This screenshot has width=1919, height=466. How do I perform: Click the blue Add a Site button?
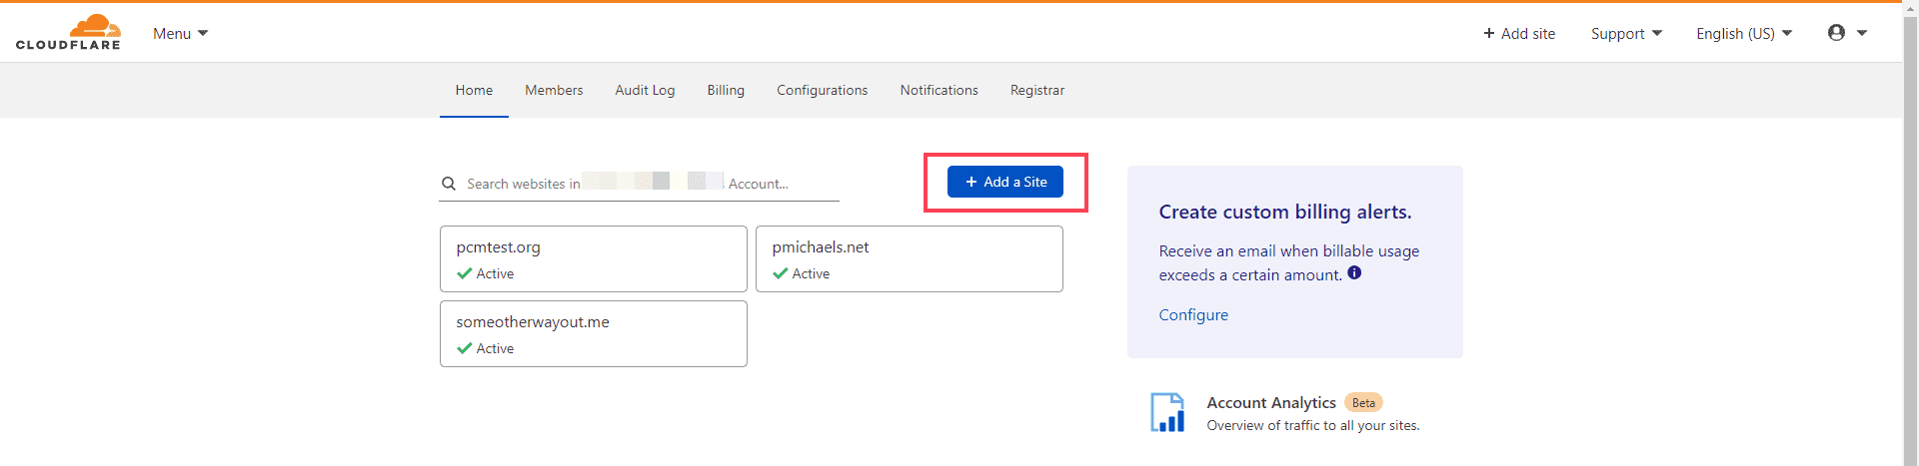point(1004,182)
